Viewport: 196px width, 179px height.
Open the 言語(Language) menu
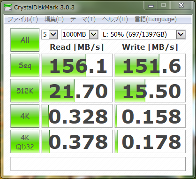coord(156,19)
